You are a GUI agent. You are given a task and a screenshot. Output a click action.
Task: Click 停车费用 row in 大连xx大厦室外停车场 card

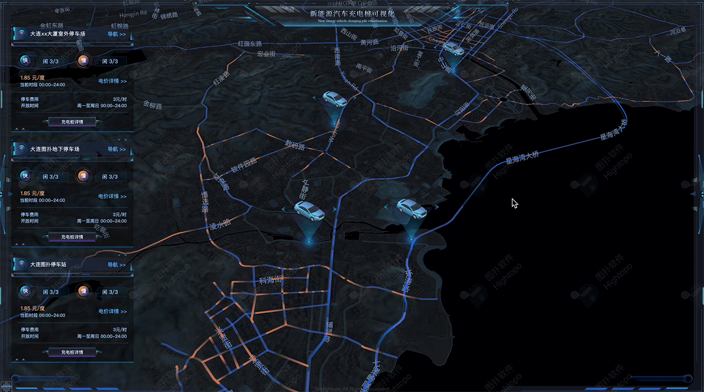click(x=74, y=100)
